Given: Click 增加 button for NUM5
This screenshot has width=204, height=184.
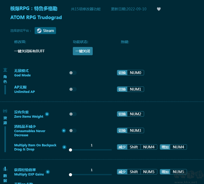Looking at the screenshot, I should [165, 172].
